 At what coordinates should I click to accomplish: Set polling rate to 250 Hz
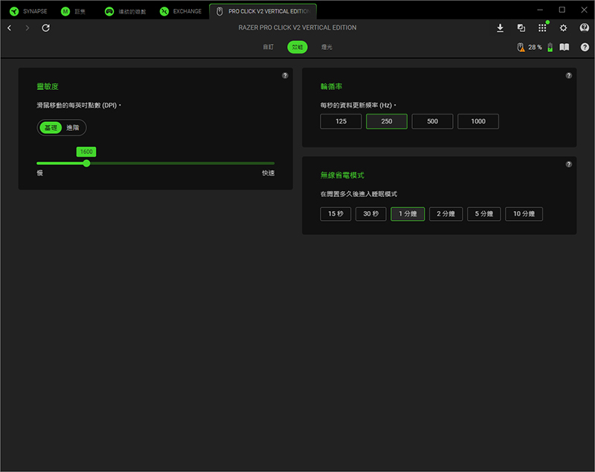pyautogui.click(x=387, y=121)
